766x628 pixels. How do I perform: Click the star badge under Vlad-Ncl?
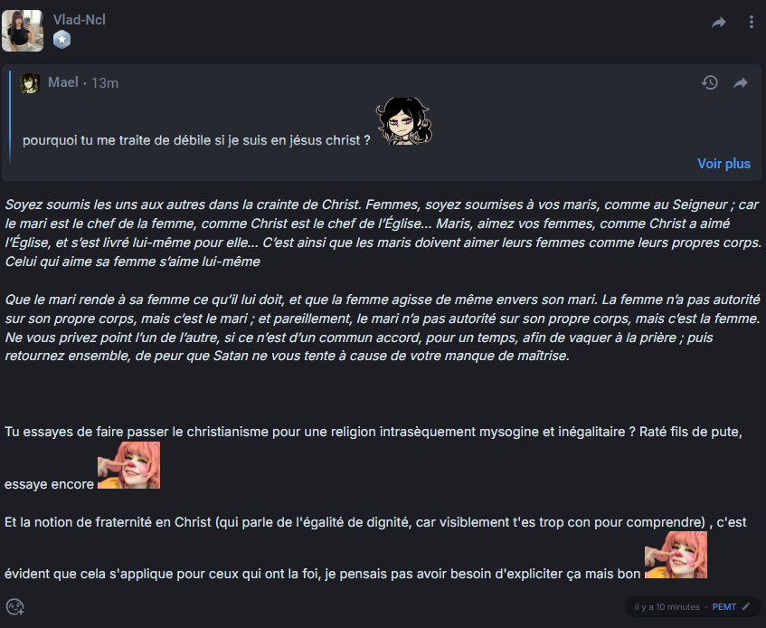pyautogui.click(x=61, y=39)
